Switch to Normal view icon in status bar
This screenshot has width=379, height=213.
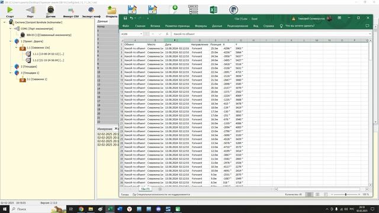(x=309, y=194)
